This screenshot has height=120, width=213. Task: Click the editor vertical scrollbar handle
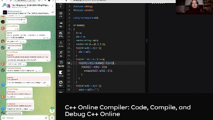[146, 41]
